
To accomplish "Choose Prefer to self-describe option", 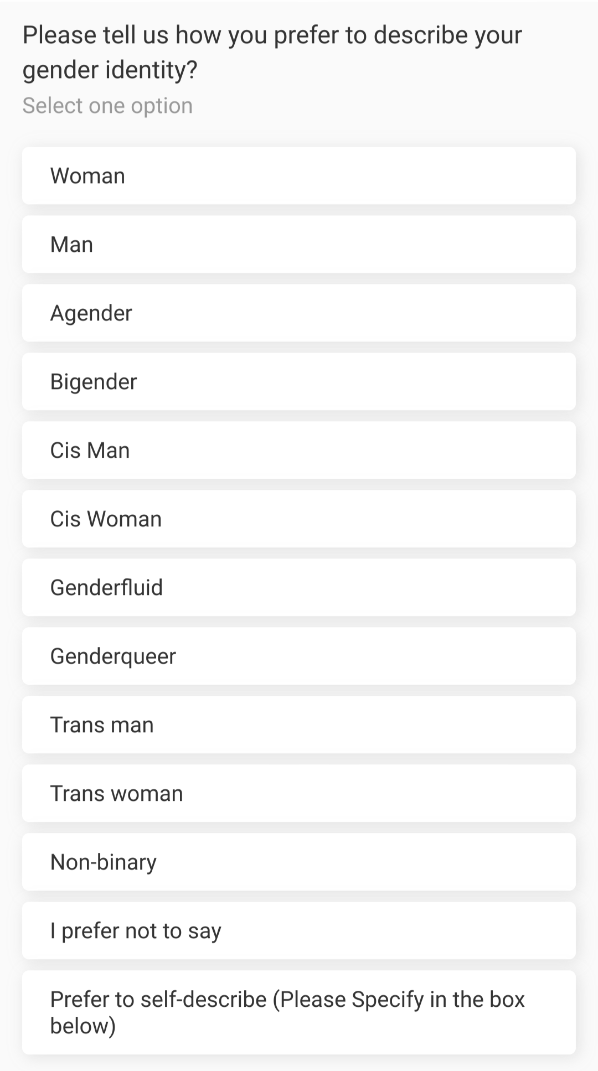I will click(299, 1012).
